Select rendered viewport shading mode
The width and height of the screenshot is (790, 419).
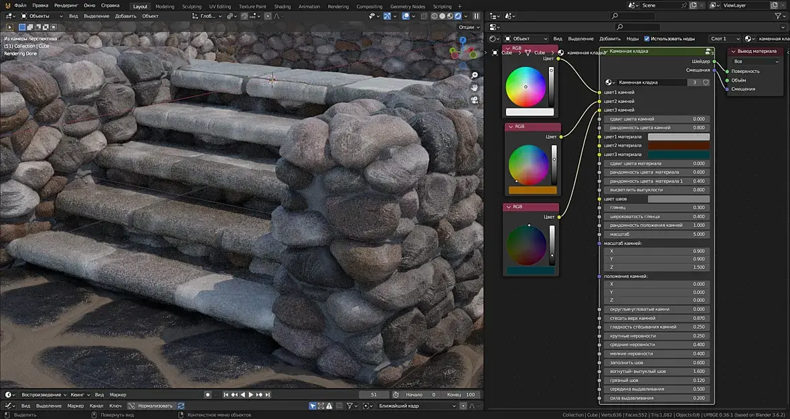[x=459, y=16]
